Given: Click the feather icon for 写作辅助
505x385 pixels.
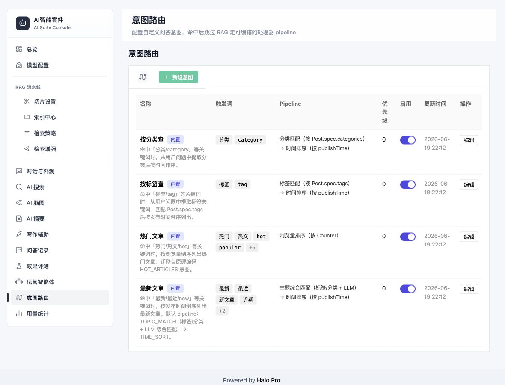Looking at the screenshot, I should pyautogui.click(x=19, y=234).
